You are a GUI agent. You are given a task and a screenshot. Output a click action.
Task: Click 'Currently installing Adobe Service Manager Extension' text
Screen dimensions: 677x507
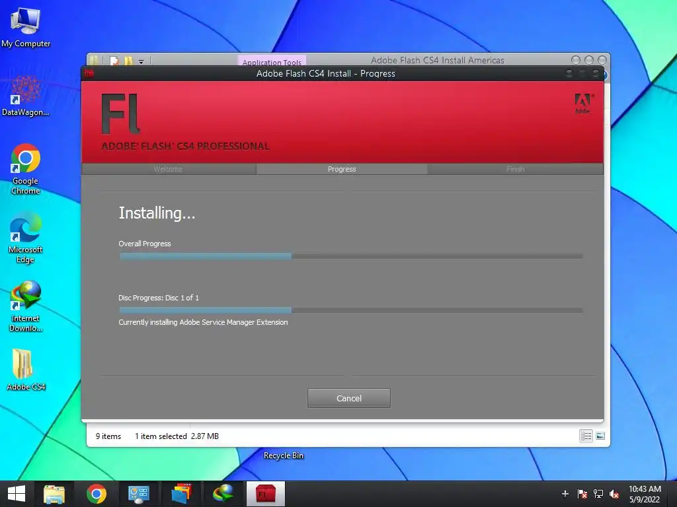[x=203, y=322]
